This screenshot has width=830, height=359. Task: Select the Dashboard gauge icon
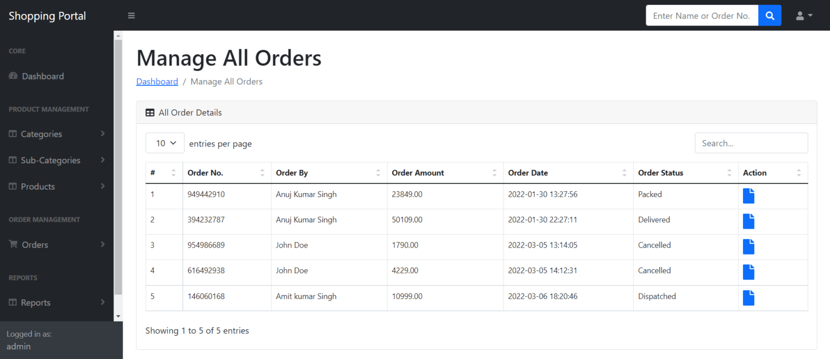click(x=12, y=76)
